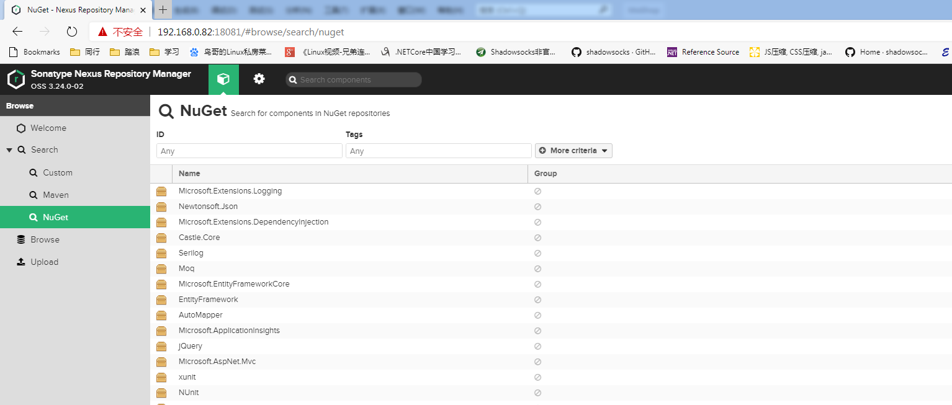Select Welcome in the sidebar

48,128
